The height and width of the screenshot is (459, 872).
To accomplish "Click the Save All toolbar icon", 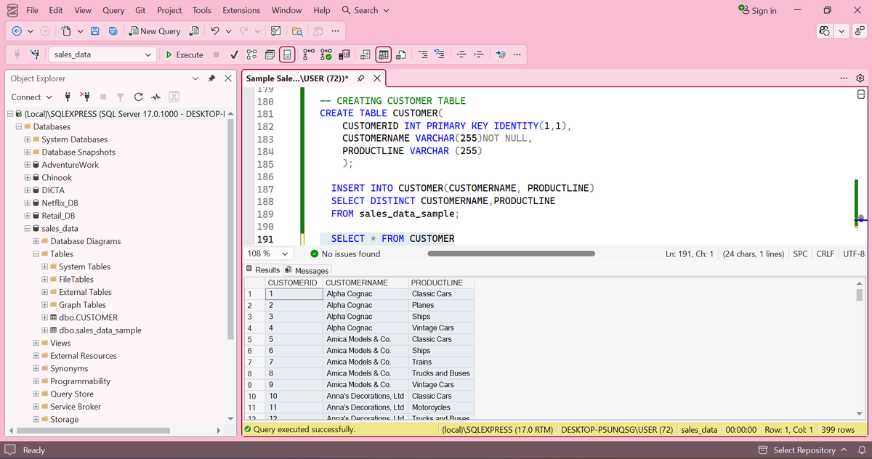I will click(113, 31).
